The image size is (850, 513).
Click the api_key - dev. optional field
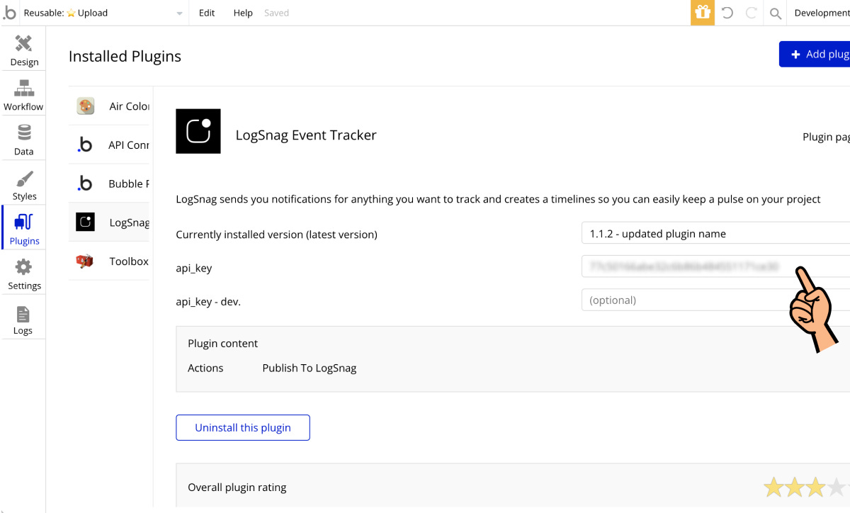pos(715,300)
